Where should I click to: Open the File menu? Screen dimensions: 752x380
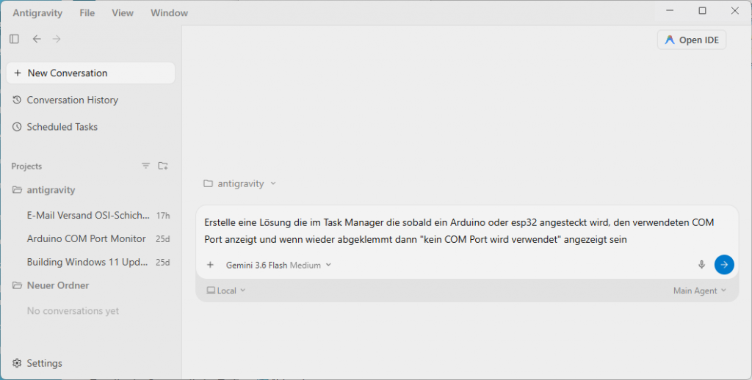tap(87, 13)
